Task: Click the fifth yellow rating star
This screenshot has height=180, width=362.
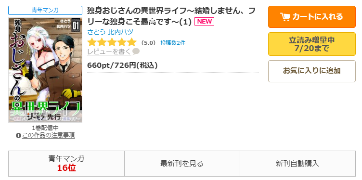Action: (x=132, y=42)
